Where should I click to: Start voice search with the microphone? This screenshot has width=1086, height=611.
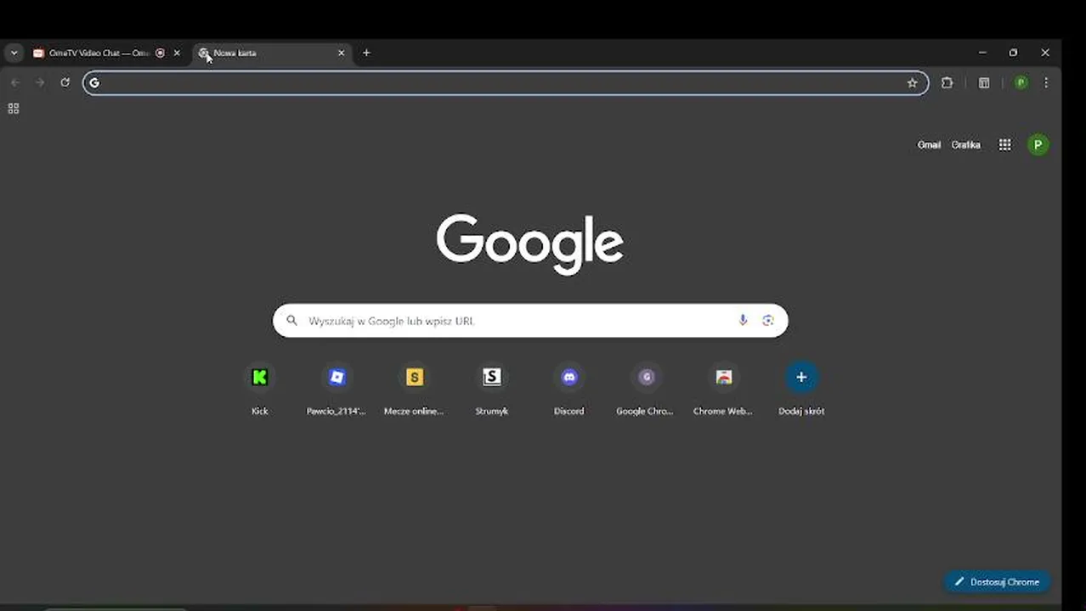743,320
